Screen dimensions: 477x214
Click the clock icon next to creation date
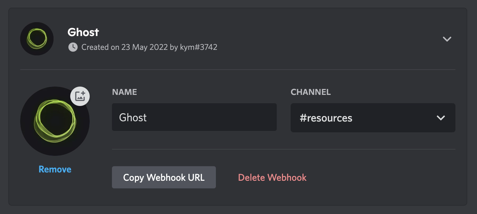pyautogui.click(x=72, y=47)
